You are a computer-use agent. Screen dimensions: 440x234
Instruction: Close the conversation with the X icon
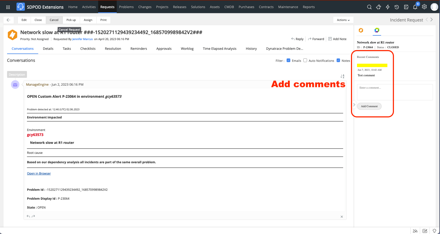(x=342, y=217)
